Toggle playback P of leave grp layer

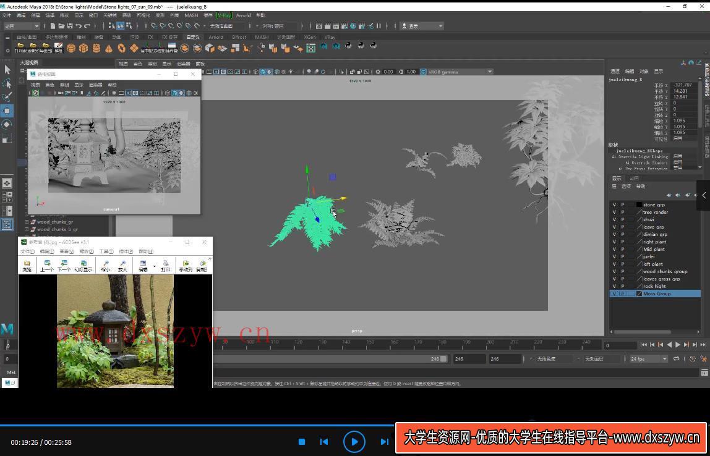click(623, 227)
